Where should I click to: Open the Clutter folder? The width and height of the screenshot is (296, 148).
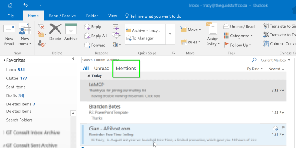pos(16,78)
